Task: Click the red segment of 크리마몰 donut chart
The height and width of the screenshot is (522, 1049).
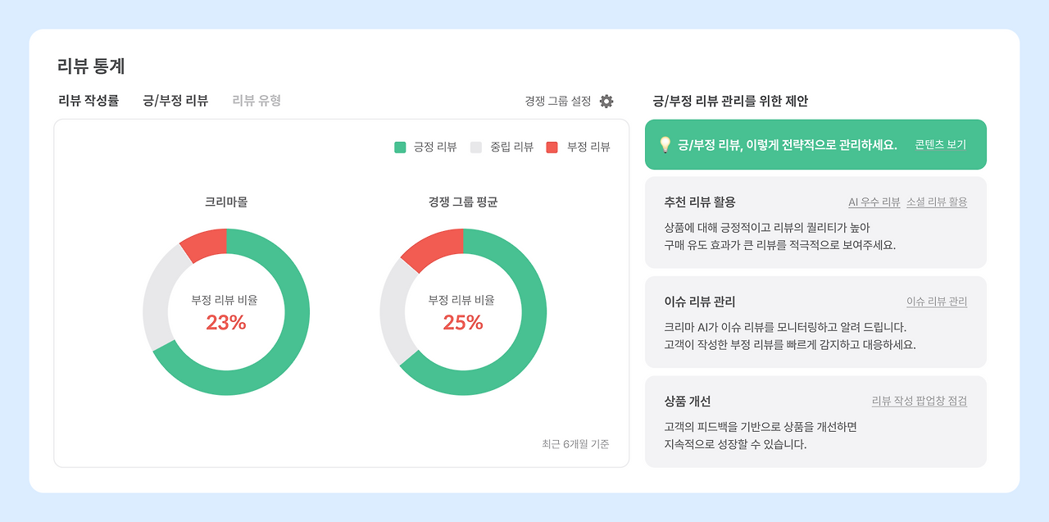Action: pyautogui.click(x=204, y=243)
